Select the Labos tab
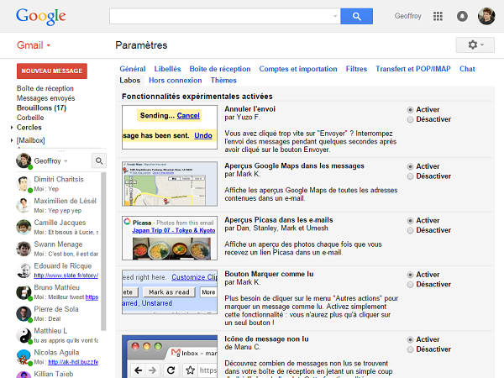 pos(130,81)
